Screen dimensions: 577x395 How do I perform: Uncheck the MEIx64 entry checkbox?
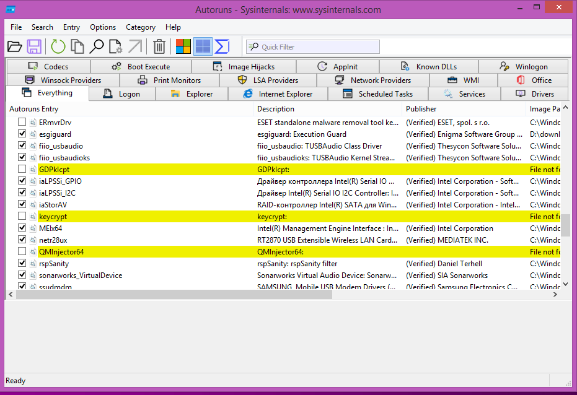pos(22,228)
